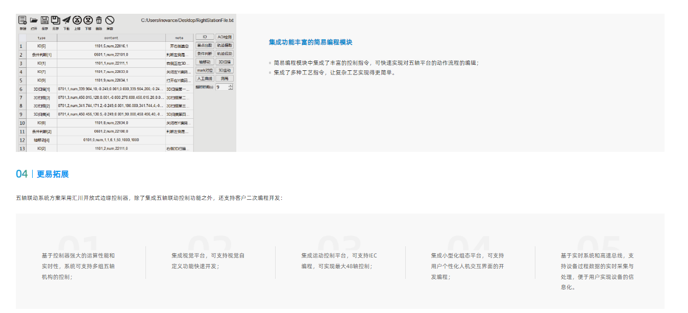The height and width of the screenshot is (313, 688).
Task: Click the block (屏蔽) circle-slash icon
Action: pyautogui.click(x=110, y=21)
